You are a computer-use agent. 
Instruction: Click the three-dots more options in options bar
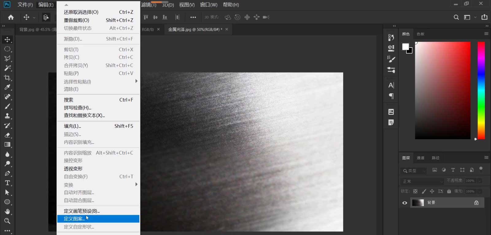[x=193, y=17]
